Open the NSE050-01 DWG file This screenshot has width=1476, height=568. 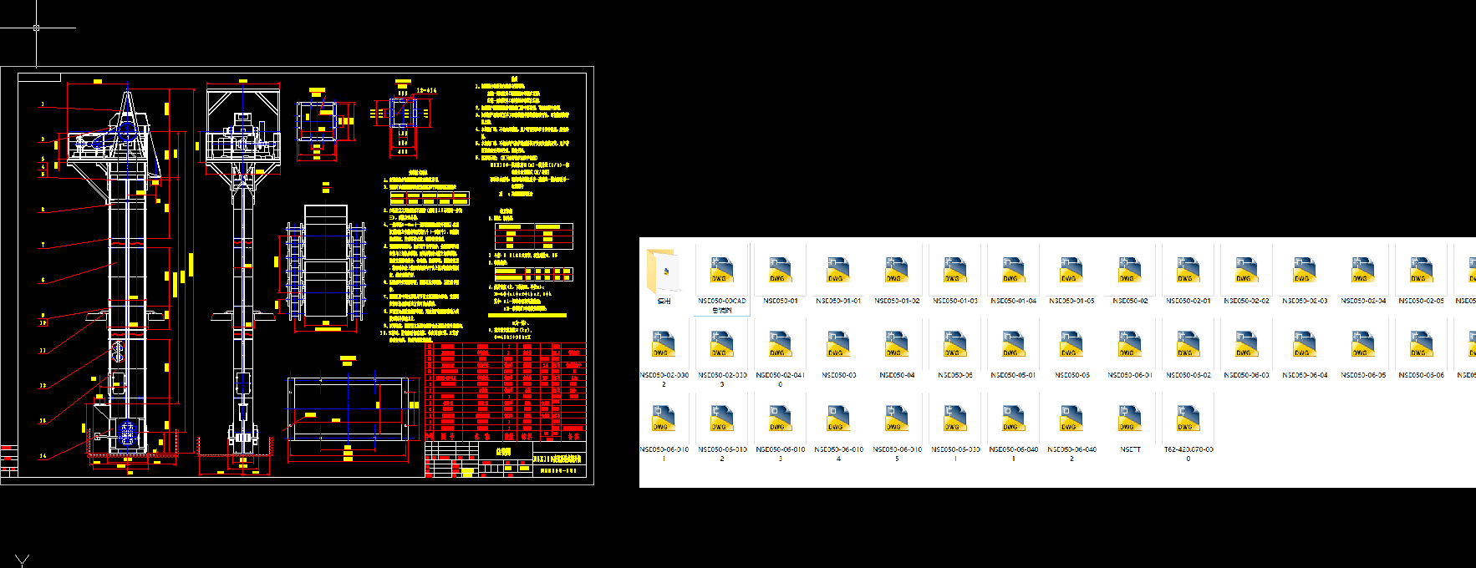(x=781, y=277)
